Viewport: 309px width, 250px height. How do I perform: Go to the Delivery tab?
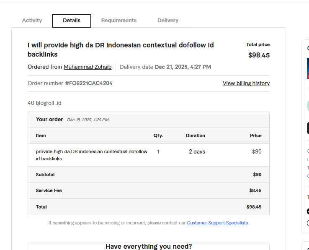click(168, 21)
